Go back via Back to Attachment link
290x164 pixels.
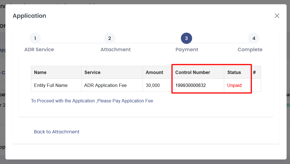(57, 132)
